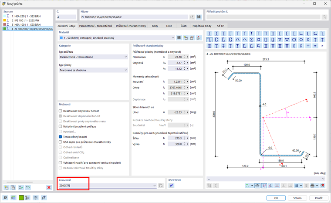Viewport: 331px width, 203px height.
Task: Open material library book icon
Action: 179,38
